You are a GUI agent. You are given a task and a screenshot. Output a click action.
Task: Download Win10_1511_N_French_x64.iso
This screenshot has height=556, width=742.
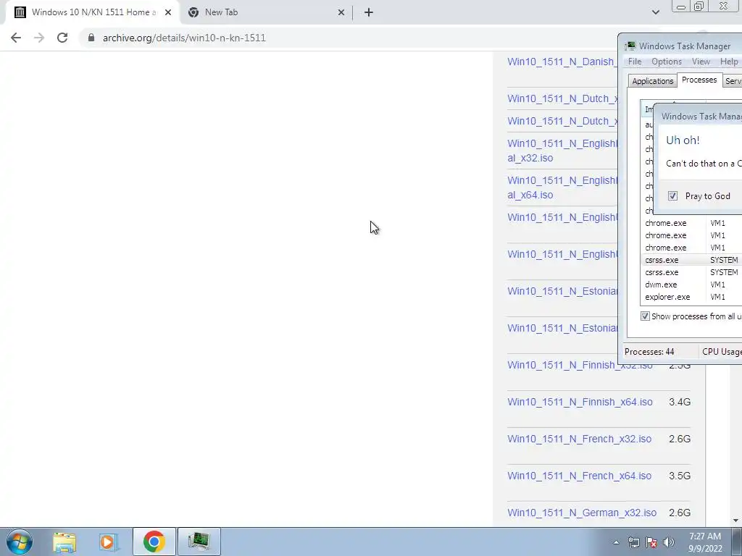click(x=579, y=476)
